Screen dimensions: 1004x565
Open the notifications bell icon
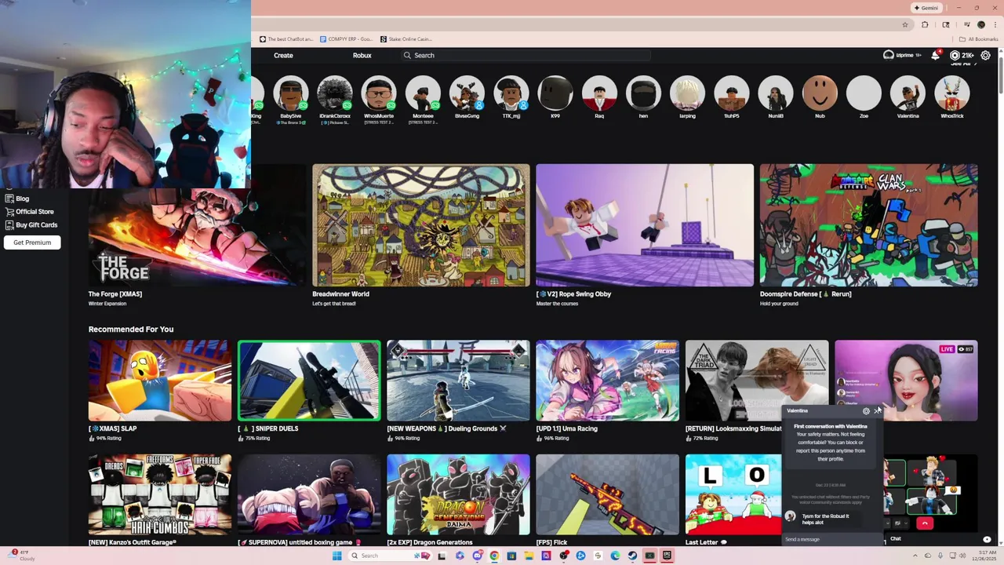point(935,55)
